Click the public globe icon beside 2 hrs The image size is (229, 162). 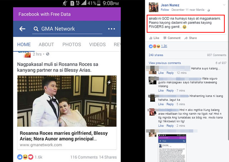[x=48, y=54]
